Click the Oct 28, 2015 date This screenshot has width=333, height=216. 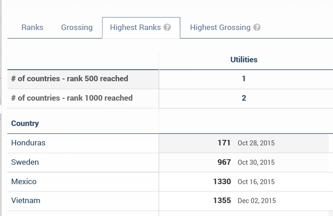(256, 143)
